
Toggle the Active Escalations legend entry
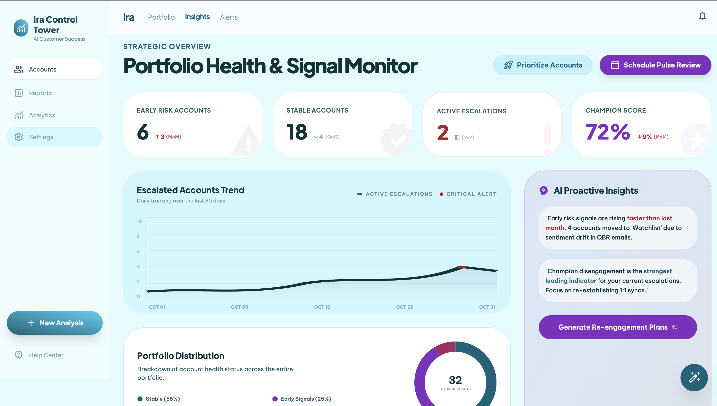coord(395,194)
